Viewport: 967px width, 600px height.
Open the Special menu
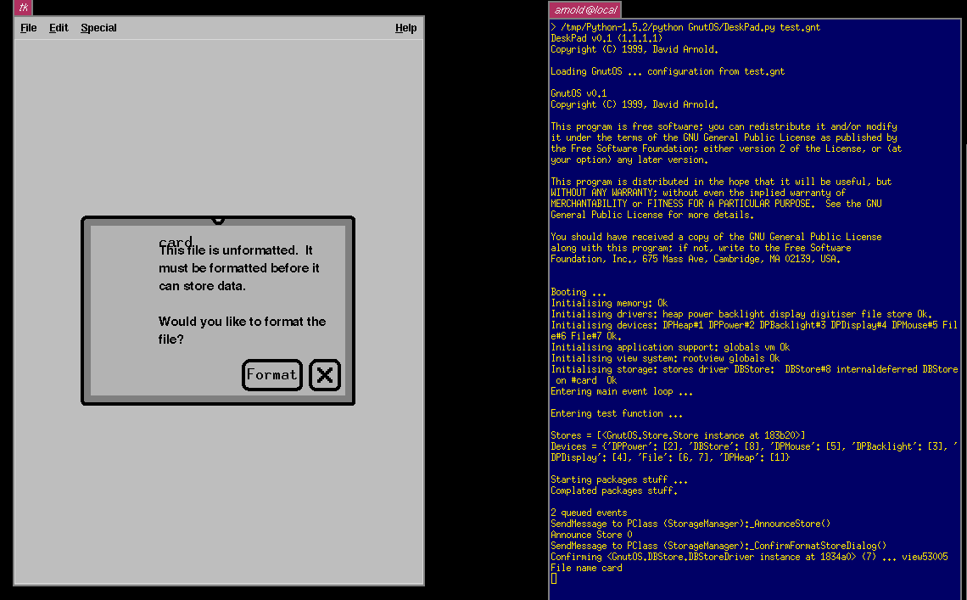coord(98,28)
